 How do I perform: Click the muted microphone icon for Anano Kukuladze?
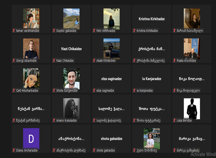(54, 121)
